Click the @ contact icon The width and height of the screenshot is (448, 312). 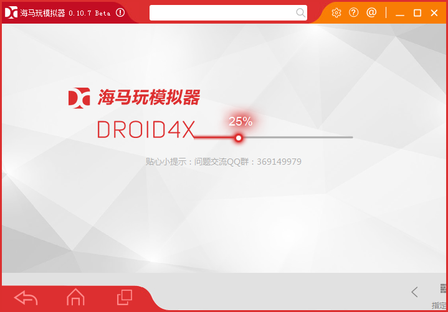coord(371,12)
